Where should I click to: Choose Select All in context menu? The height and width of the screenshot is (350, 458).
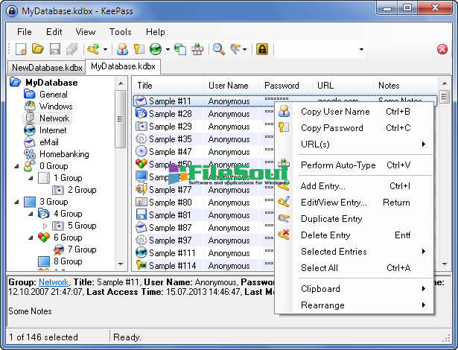(354, 268)
